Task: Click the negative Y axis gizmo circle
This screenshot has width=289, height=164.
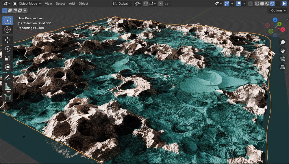Action: (x=271, y=31)
